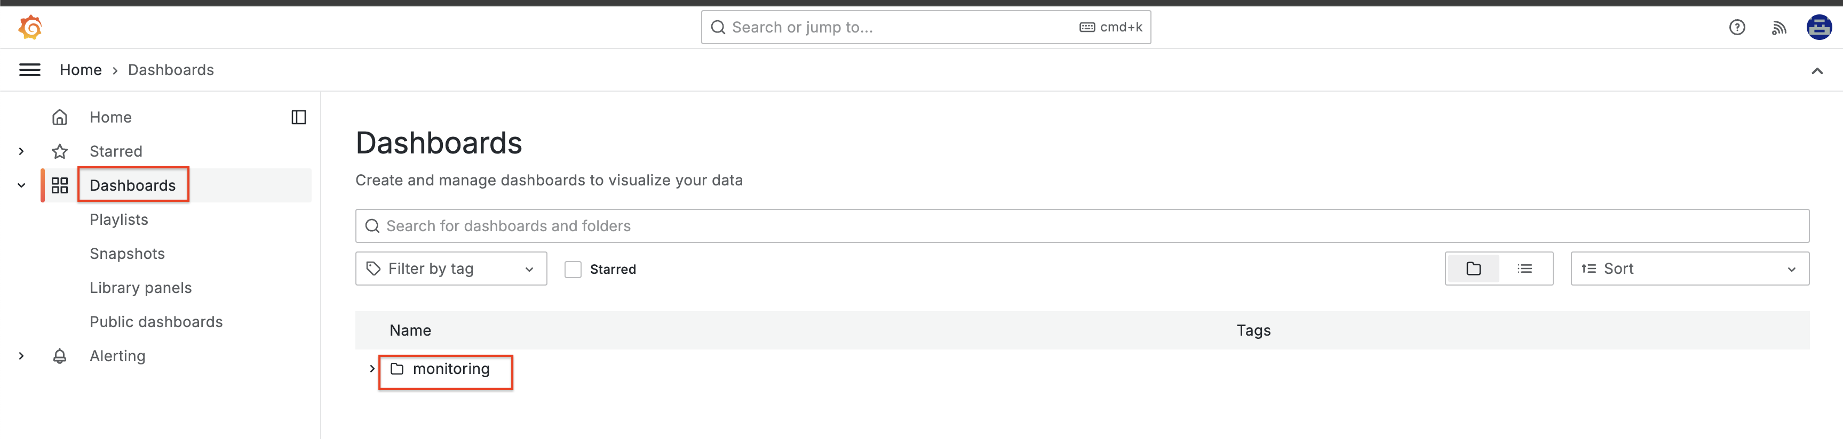Open the user profile avatar
Screen dimensions: 1843x439
pos(1818,27)
